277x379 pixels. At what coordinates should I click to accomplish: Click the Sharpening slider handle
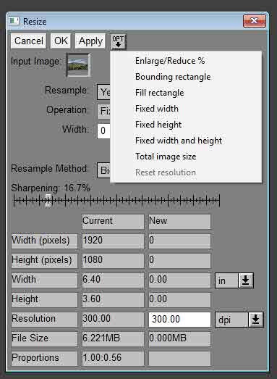pyautogui.click(x=48, y=201)
